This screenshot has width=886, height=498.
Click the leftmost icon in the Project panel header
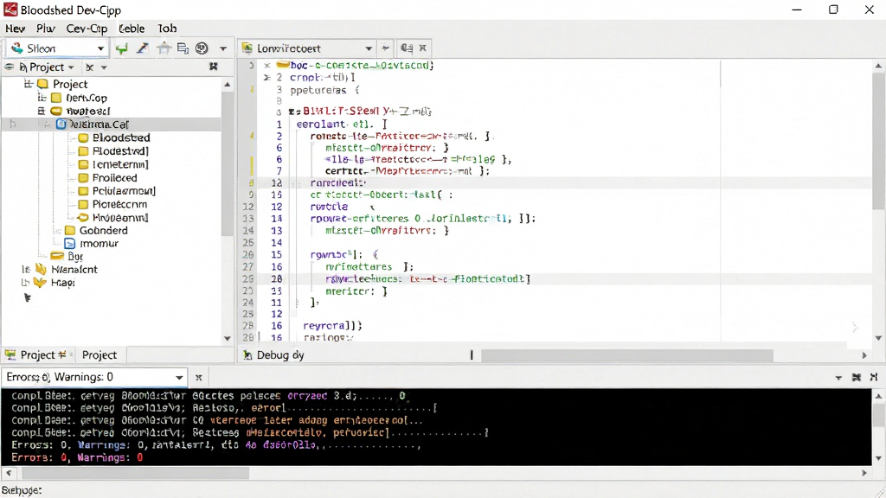9,67
